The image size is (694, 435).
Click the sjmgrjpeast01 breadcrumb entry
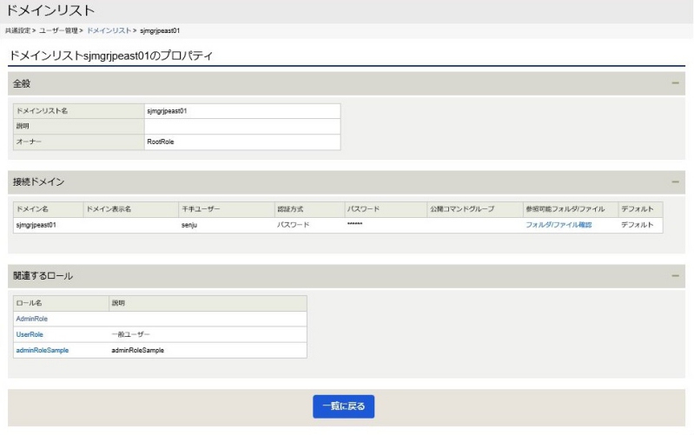(x=160, y=30)
